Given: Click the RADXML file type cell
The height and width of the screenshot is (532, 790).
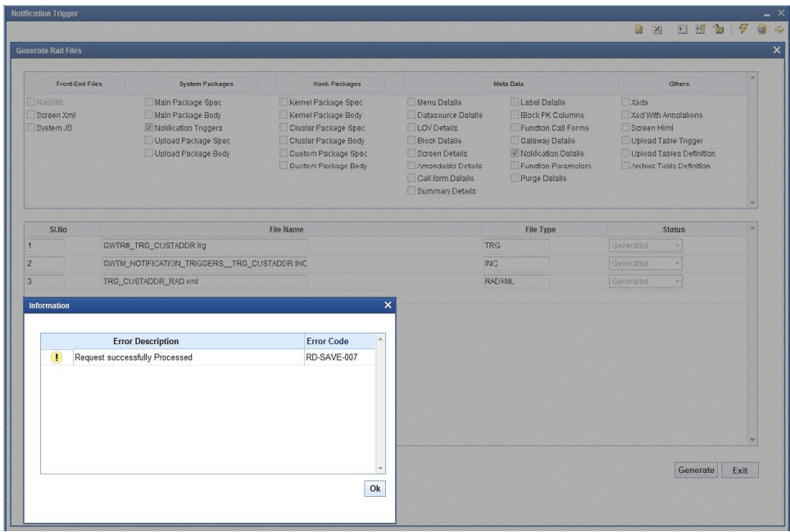Looking at the screenshot, I should coord(516,281).
